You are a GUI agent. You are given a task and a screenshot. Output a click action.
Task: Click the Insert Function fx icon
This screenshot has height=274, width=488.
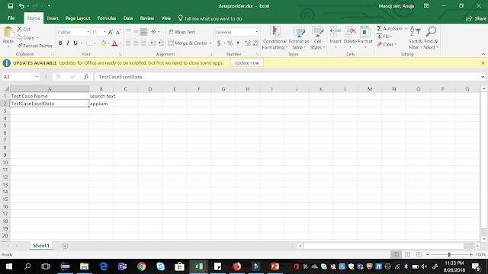coord(86,77)
